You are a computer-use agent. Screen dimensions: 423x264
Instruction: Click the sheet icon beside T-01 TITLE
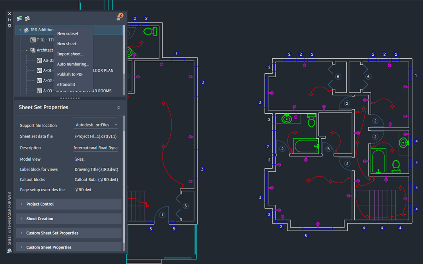coord(33,40)
